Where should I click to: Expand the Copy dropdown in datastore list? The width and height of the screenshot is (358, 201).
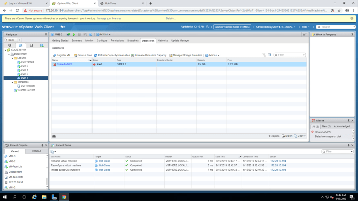pos(301,136)
